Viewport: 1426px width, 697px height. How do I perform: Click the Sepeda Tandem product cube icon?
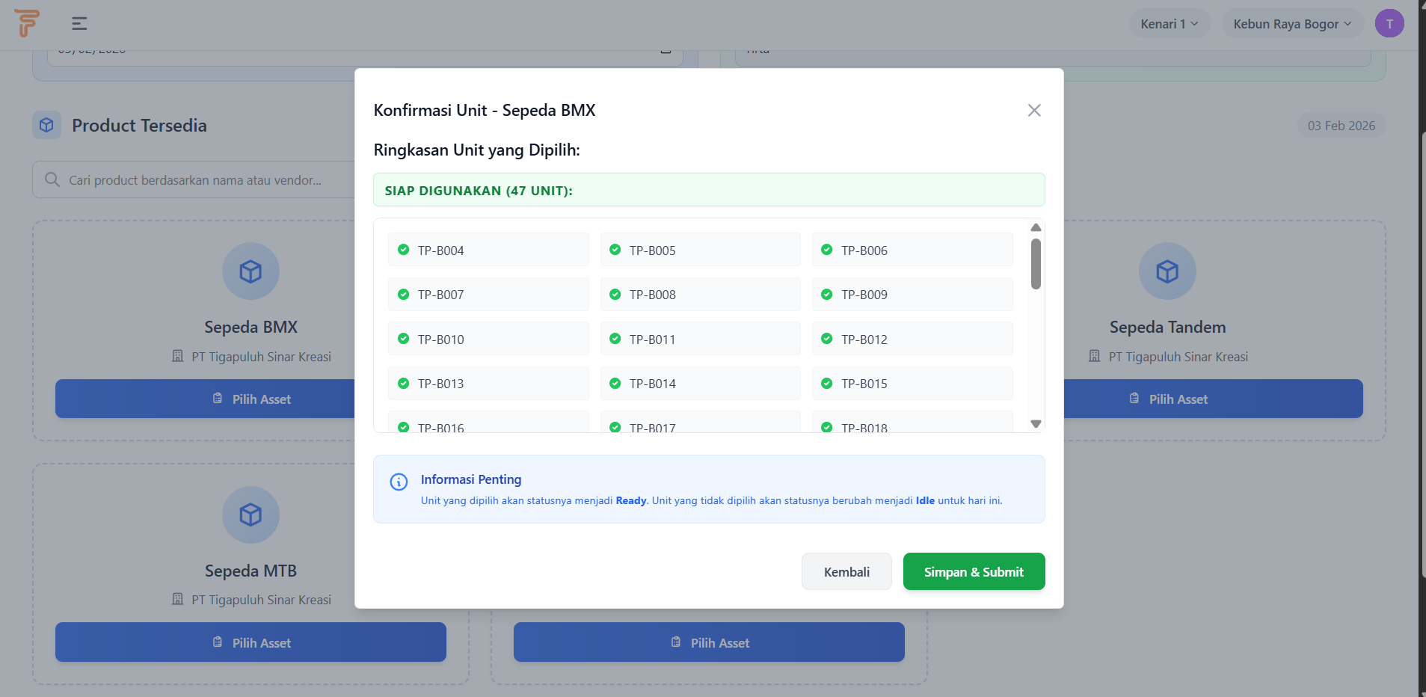[x=1167, y=271]
